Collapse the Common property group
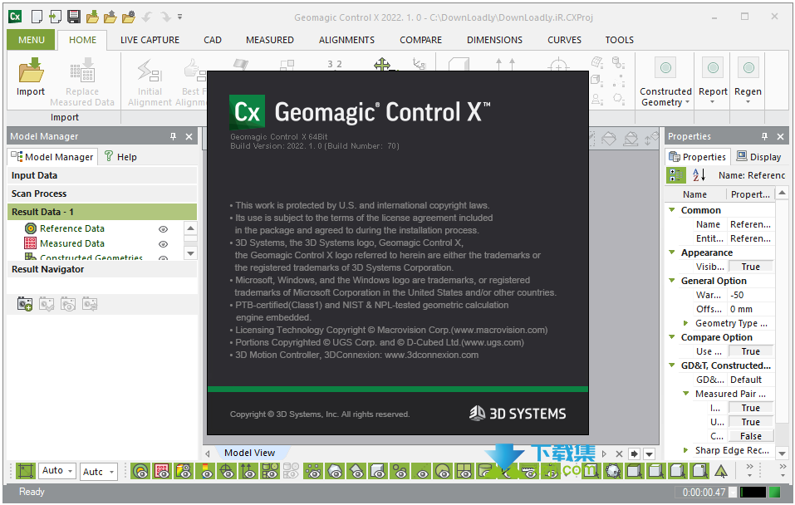This screenshot has height=505, width=795. 672,210
